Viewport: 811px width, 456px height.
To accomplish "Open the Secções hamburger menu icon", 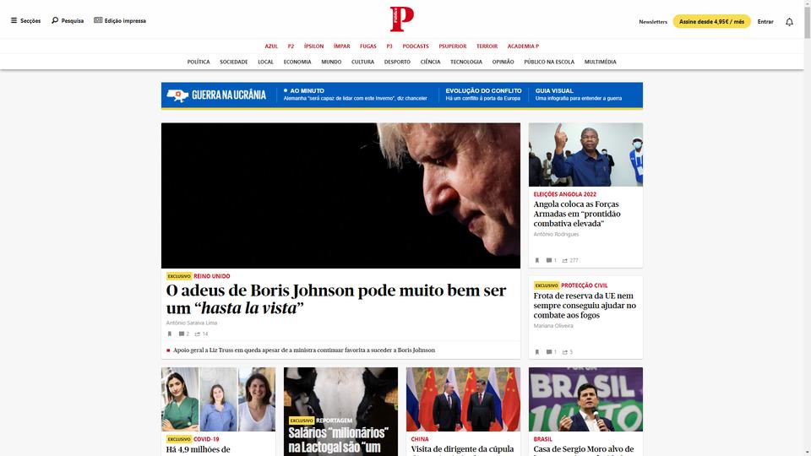I will coord(14,20).
